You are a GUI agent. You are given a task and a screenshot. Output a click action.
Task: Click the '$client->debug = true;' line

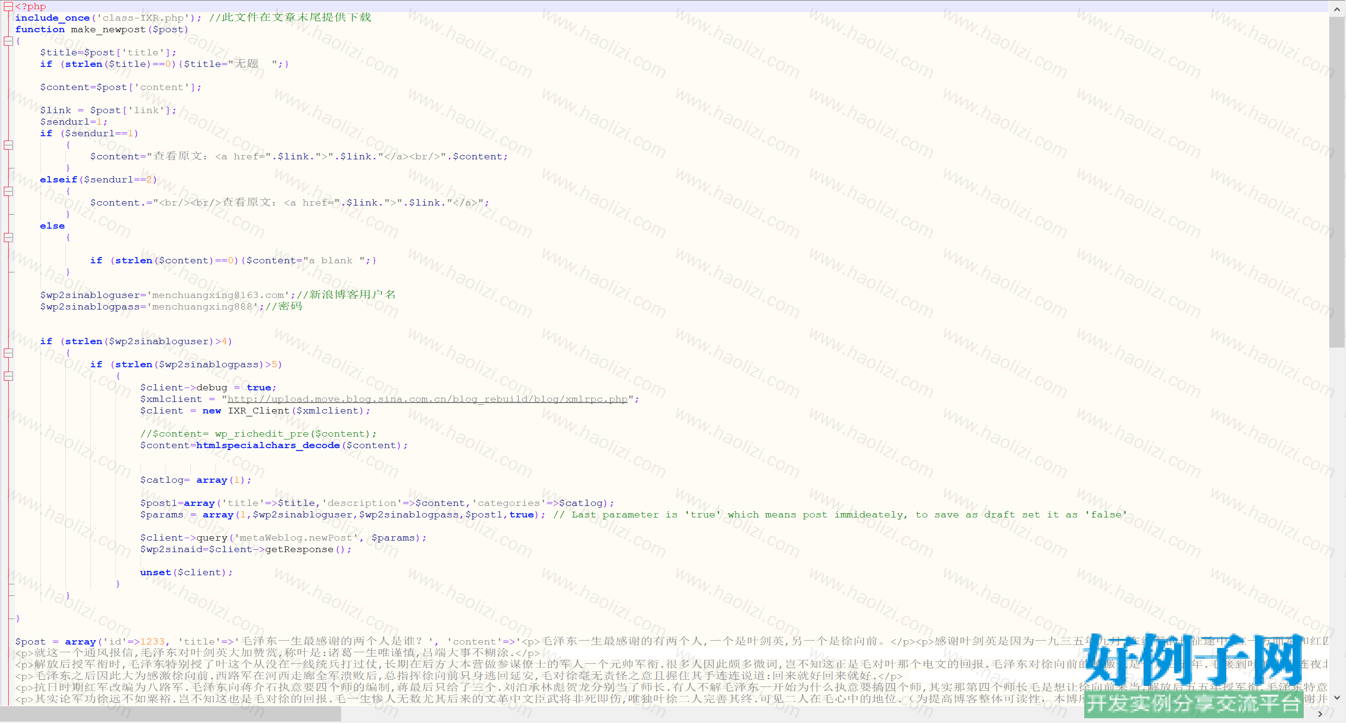click(x=208, y=387)
